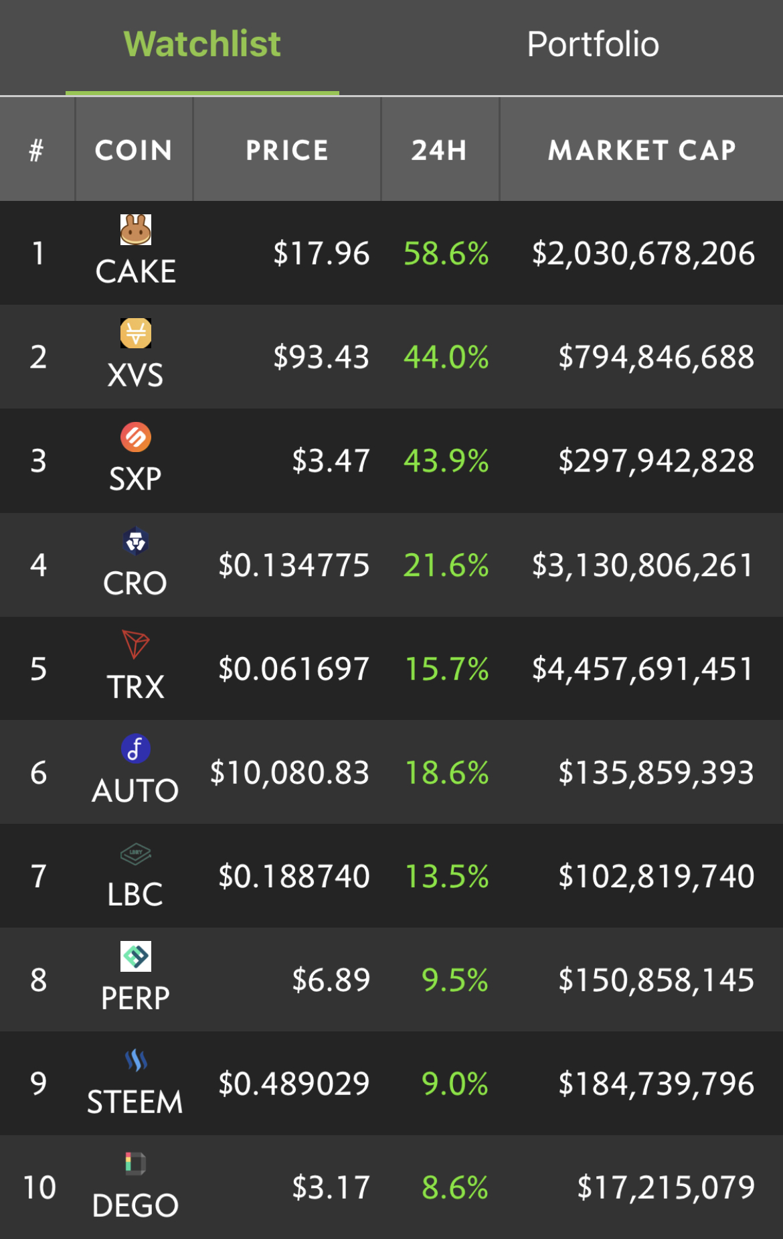Select the blue AUTO coin icon
Viewport: 783px width, 1239px height.
point(136,748)
